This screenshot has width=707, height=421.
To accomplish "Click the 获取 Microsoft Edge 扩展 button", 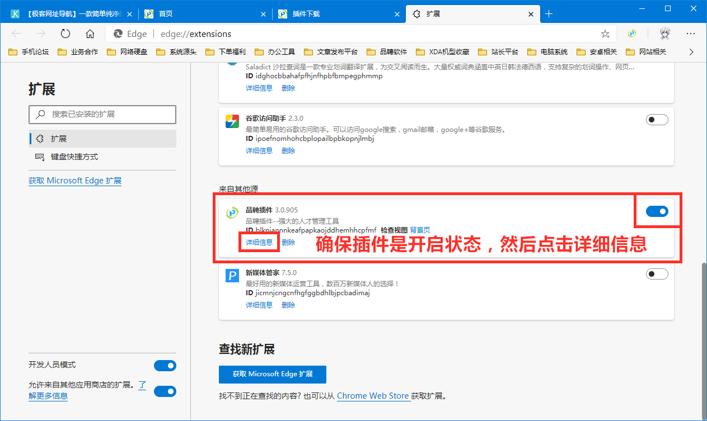I will point(273,374).
